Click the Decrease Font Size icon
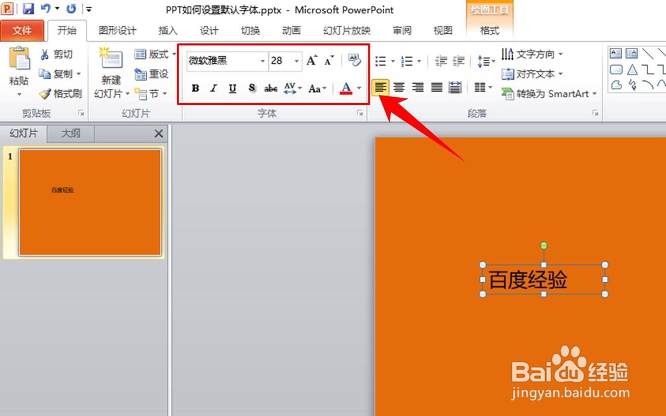 [329, 60]
